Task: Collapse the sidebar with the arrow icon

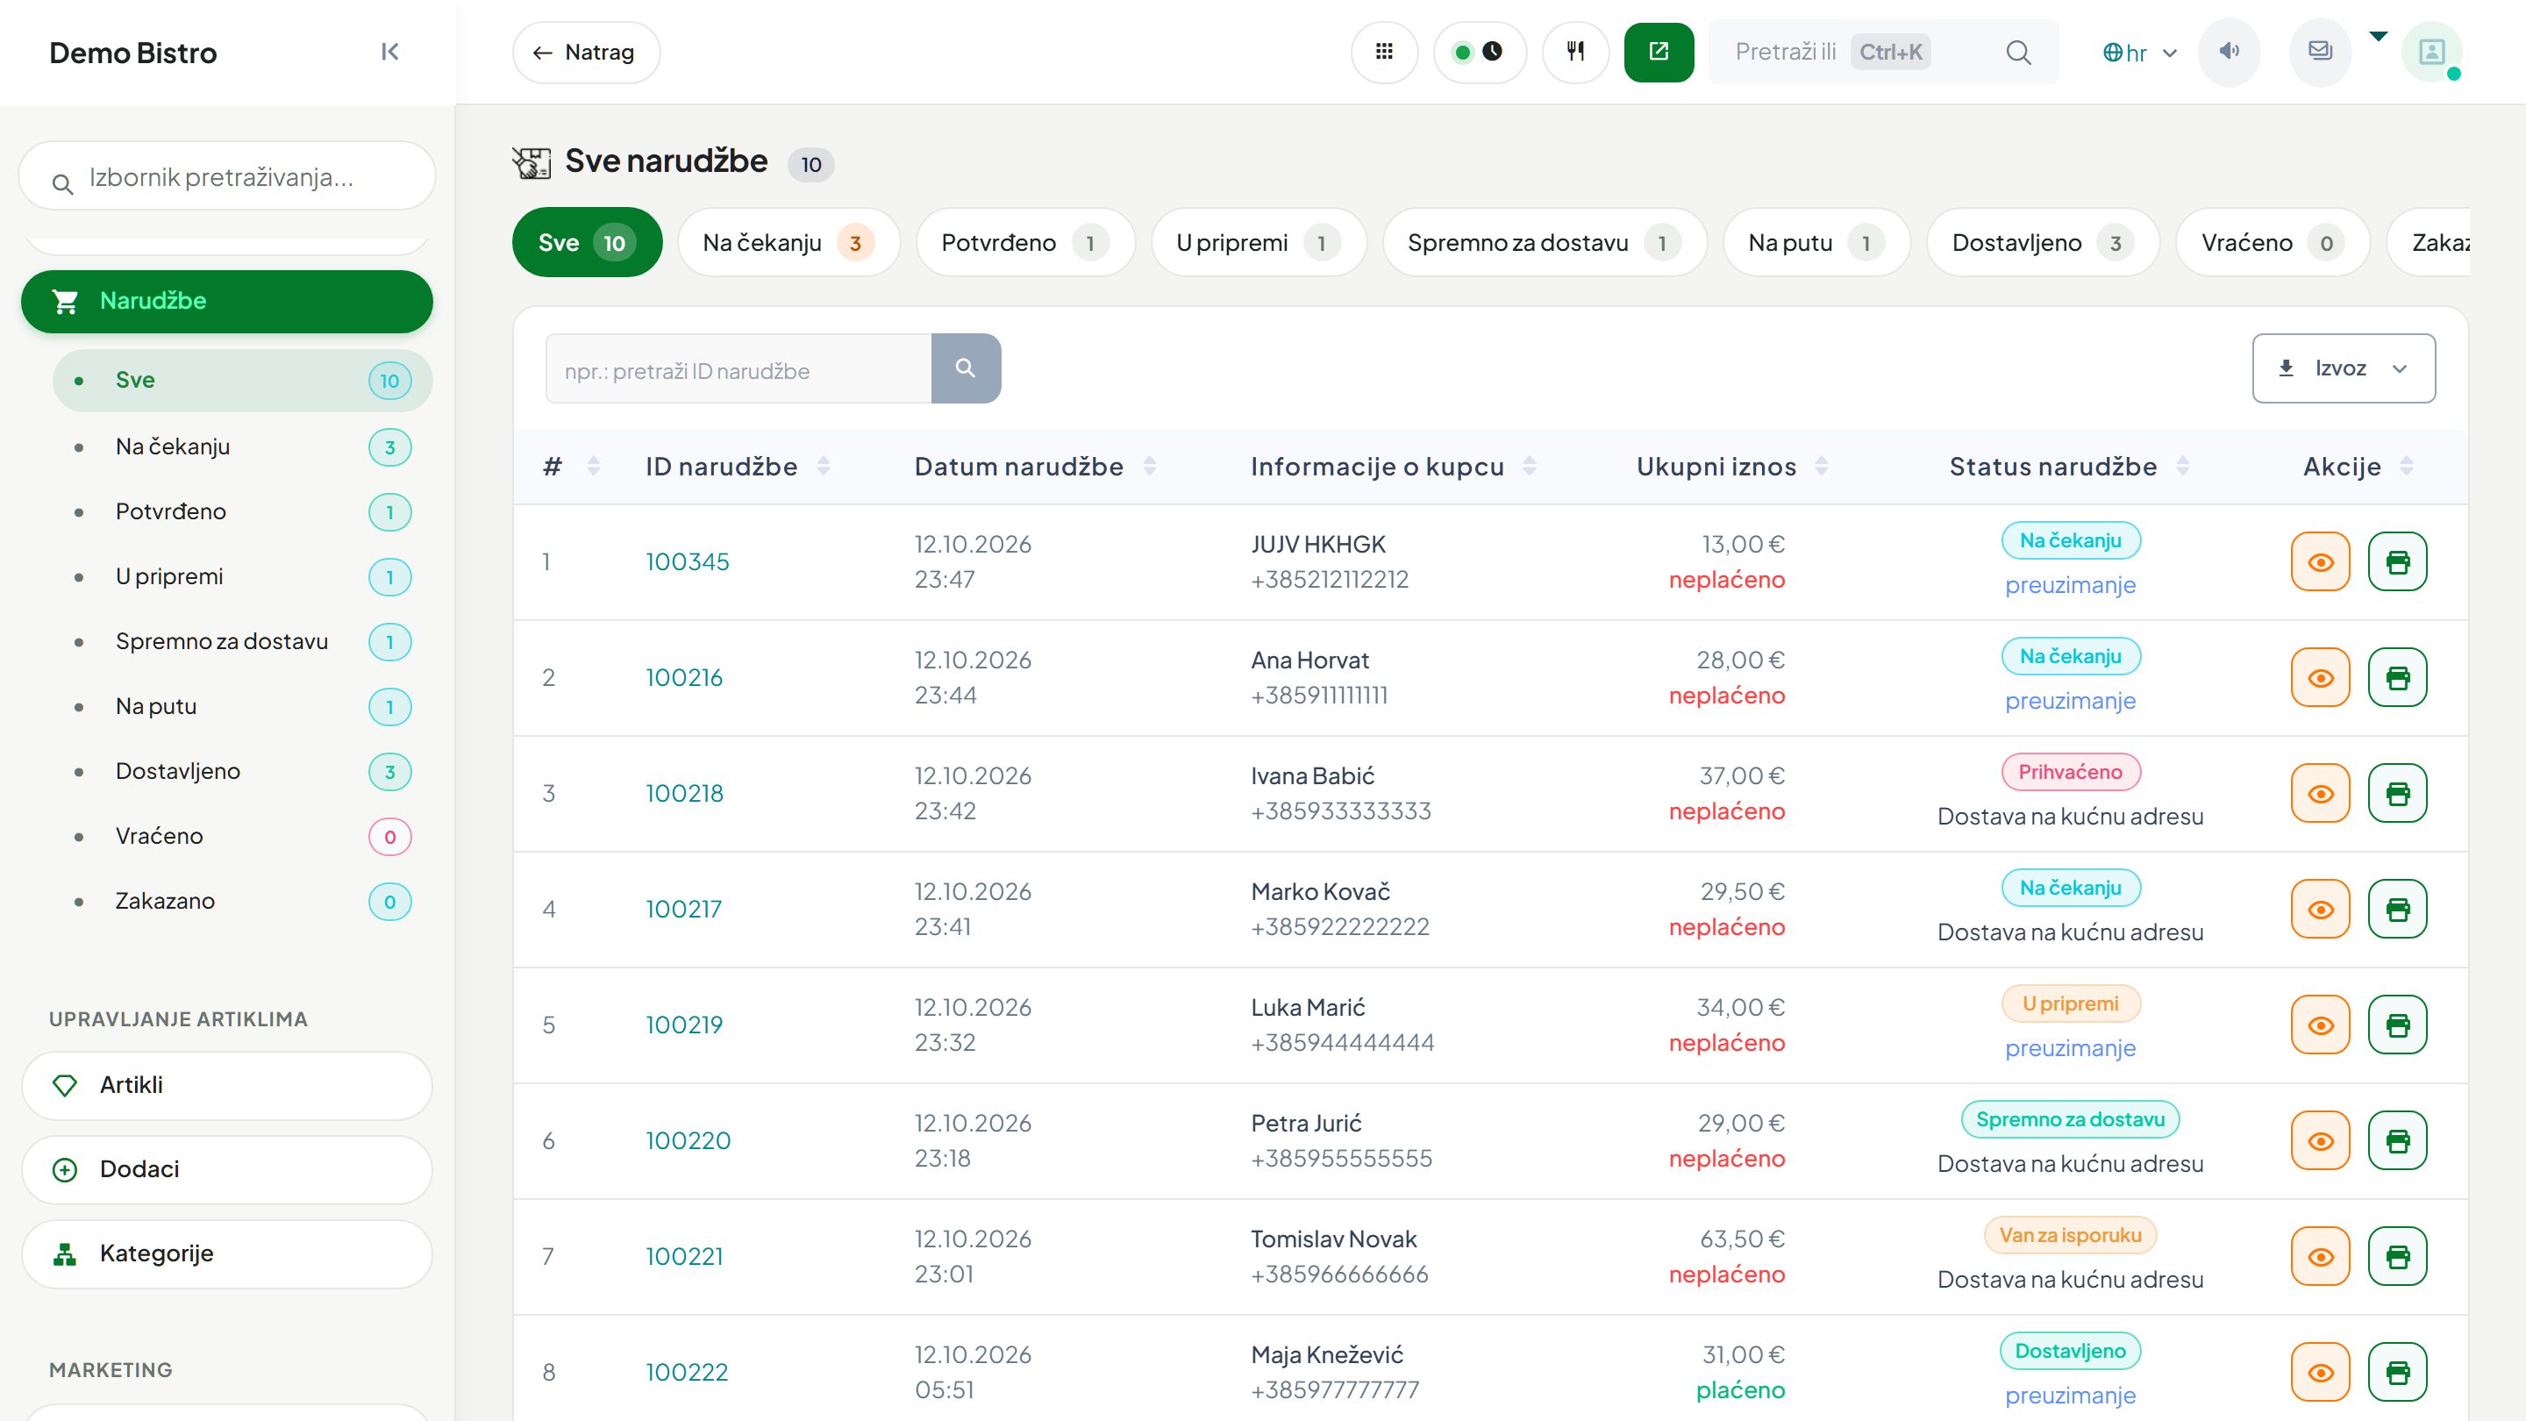Action: coord(389,52)
